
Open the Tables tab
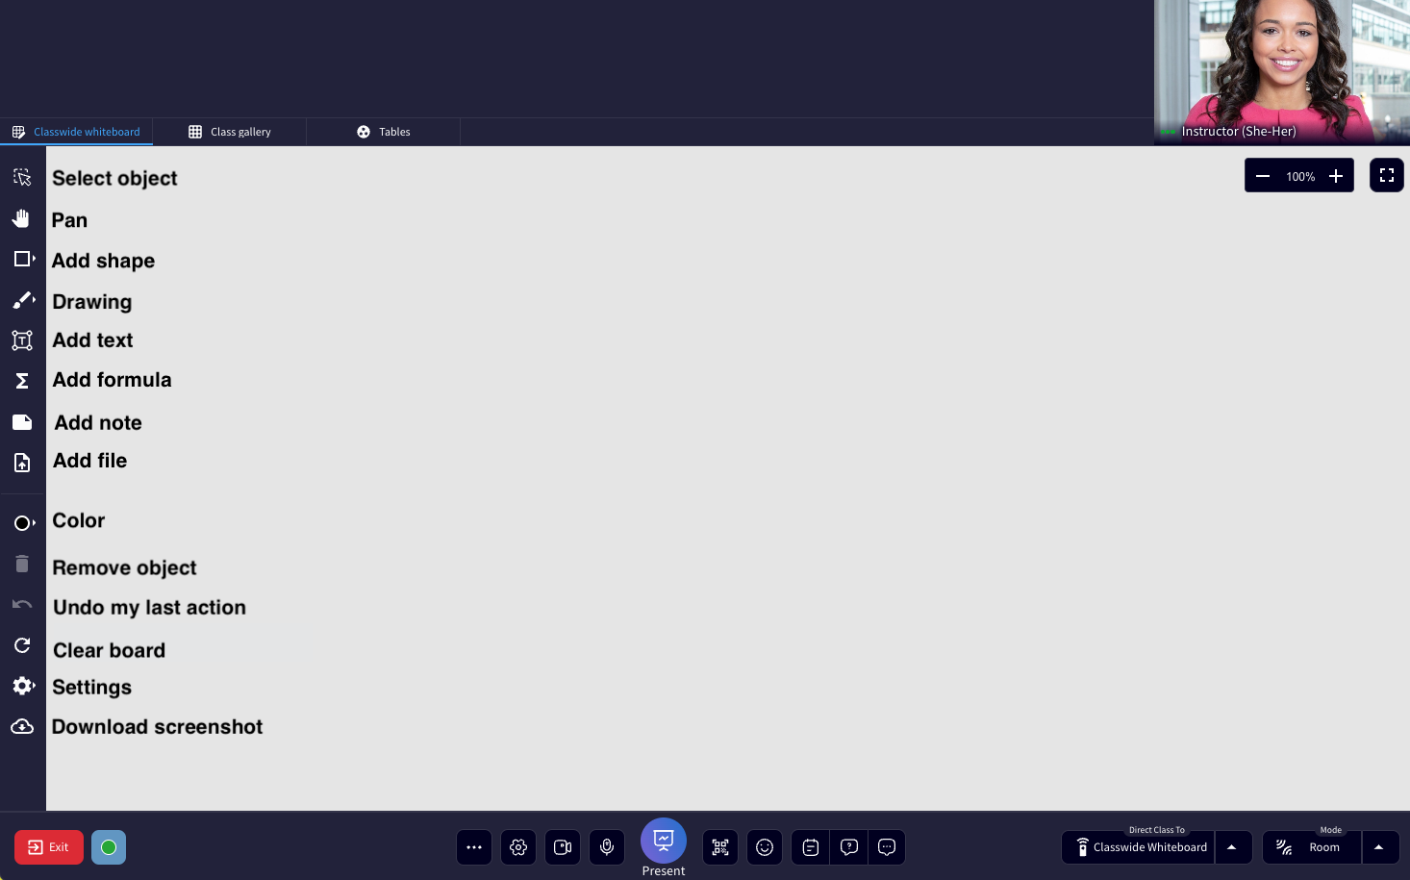384,132
